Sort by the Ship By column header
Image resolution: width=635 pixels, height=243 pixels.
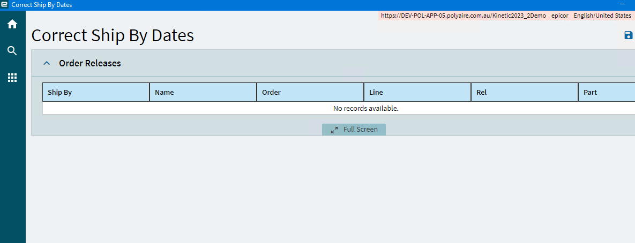(96, 92)
